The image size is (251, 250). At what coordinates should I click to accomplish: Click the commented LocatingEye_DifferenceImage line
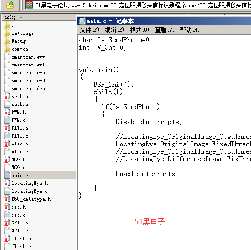pyautogui.click(x=183, y=159)
